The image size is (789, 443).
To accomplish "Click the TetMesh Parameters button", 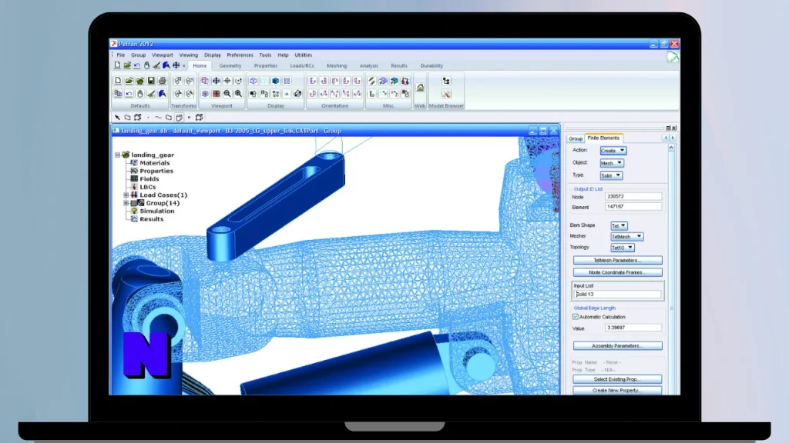I will click(617, 261).
